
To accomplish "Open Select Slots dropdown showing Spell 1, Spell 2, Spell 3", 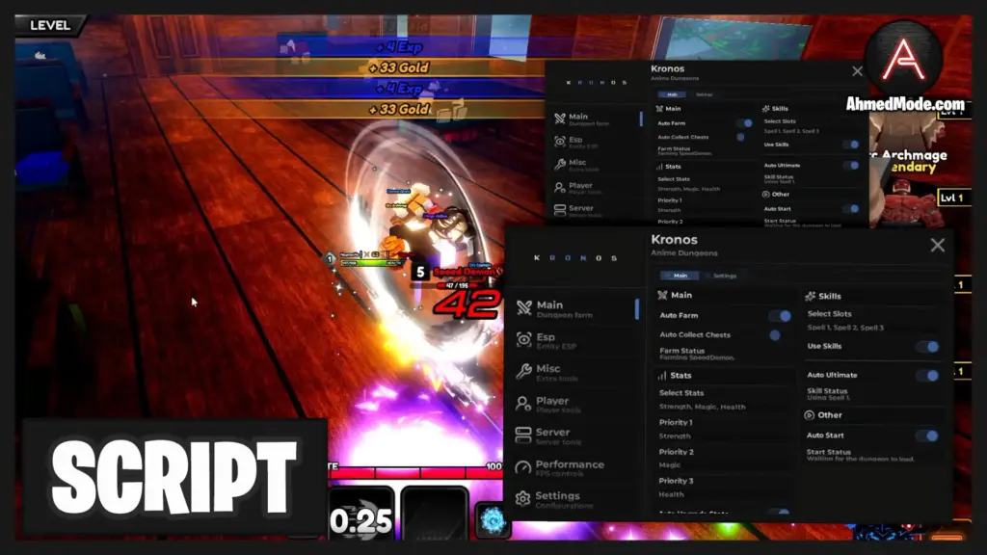I will point(872,320).
